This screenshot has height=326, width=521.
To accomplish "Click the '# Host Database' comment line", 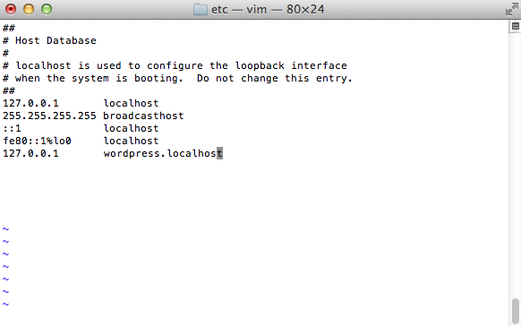I will tap(49, 40).
